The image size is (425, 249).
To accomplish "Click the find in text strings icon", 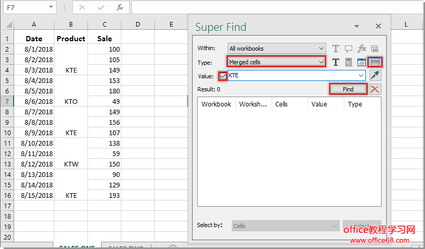I will click(335, 62).
